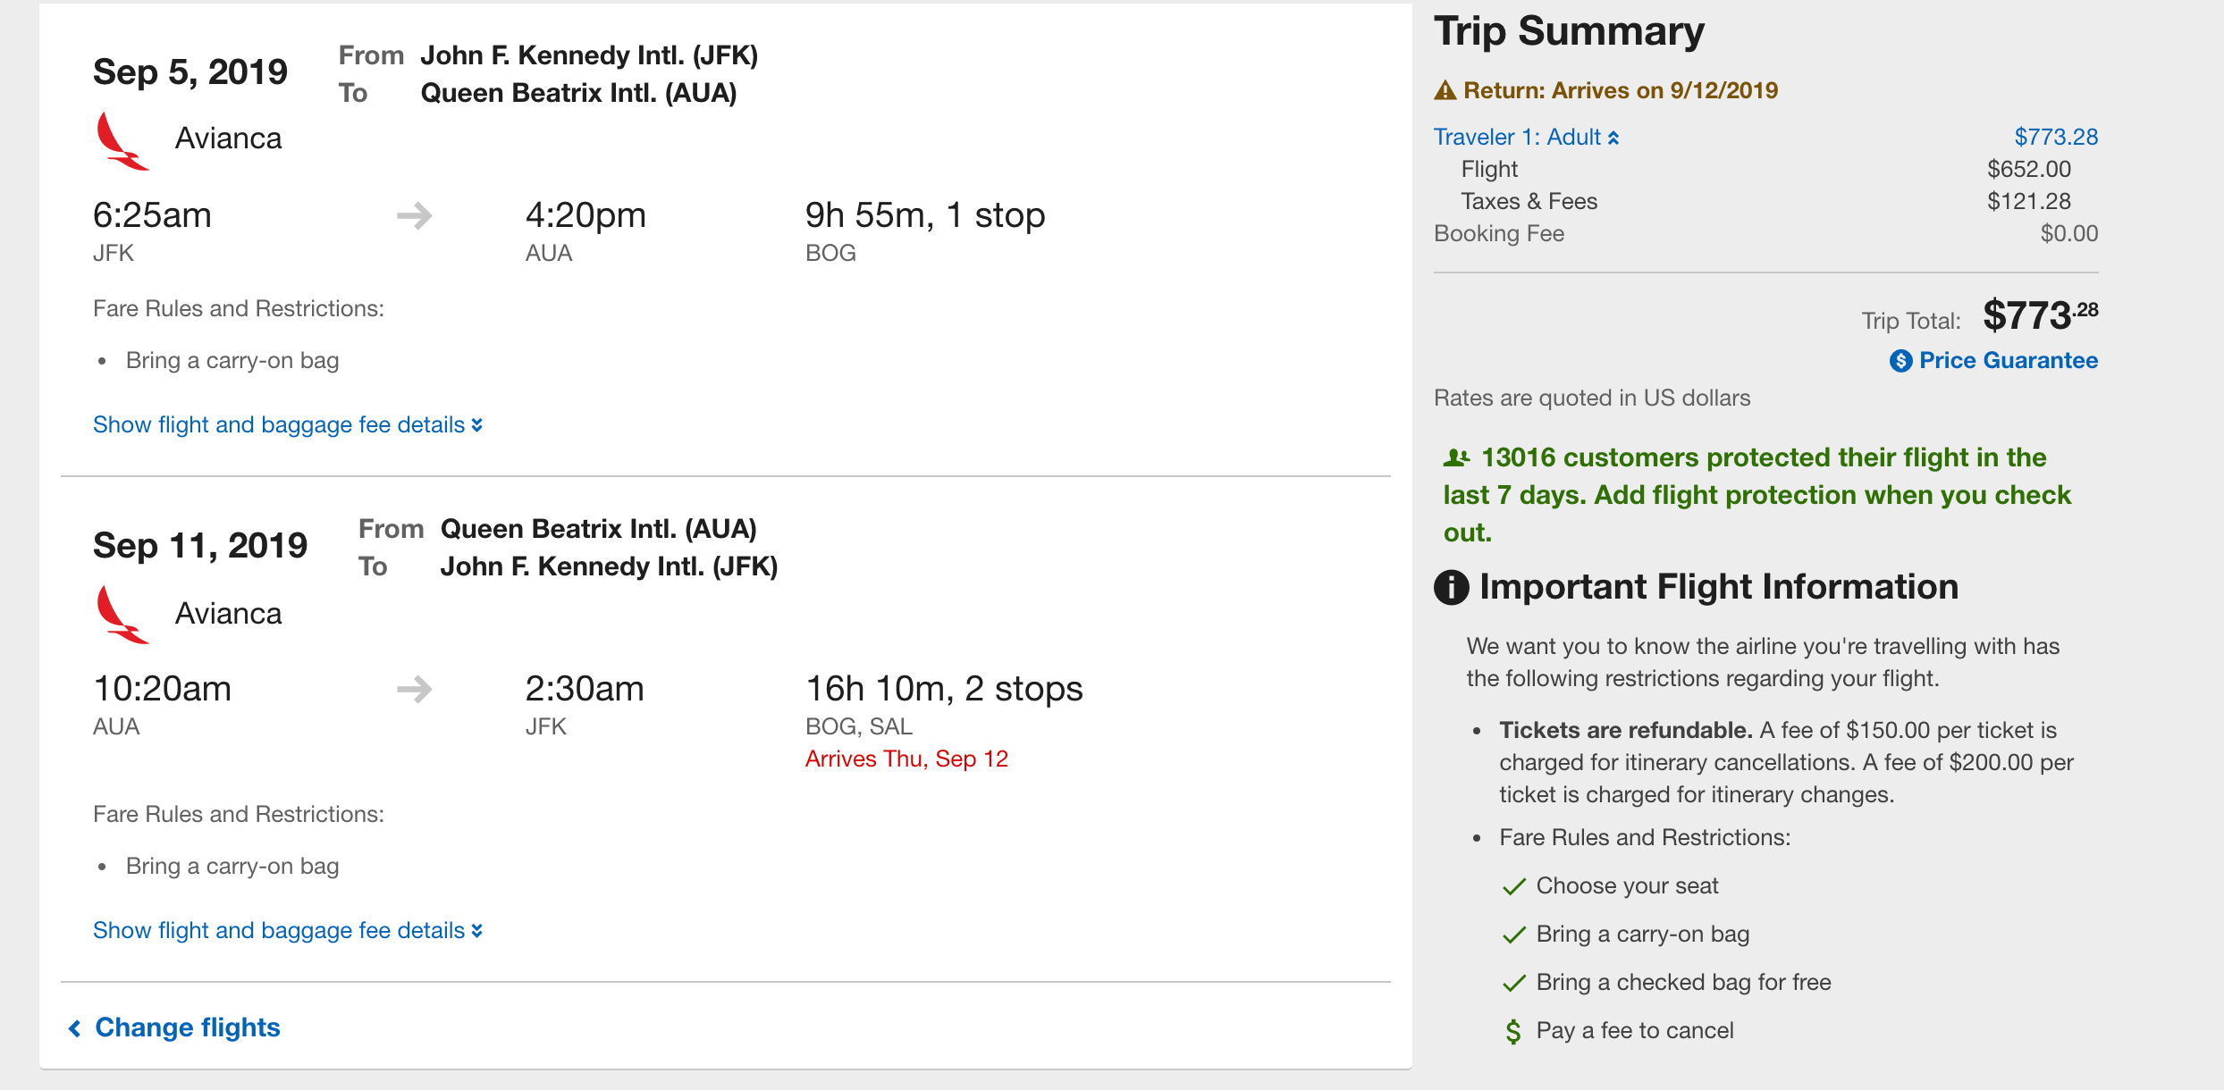Click the info icon beside Important Flight Information
2224x1090 pixels.
click(x=1452, y=587)
